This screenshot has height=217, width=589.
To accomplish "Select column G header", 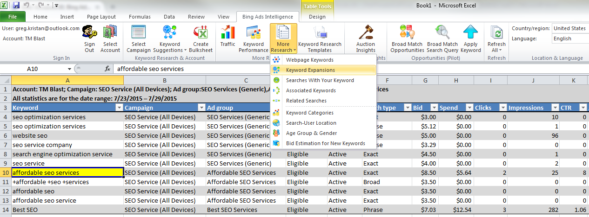I will point(425,79).
